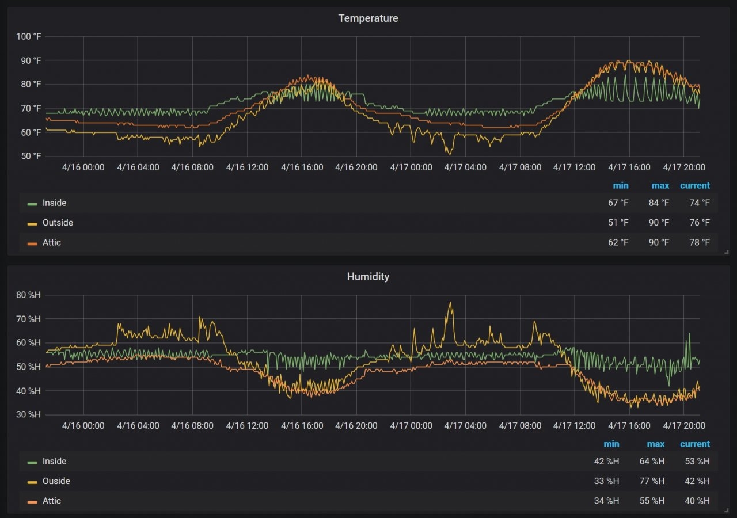Click 4/16 08:00 label on Humidity axis
This screenshot has height=518, width=737.
point(192,426)
